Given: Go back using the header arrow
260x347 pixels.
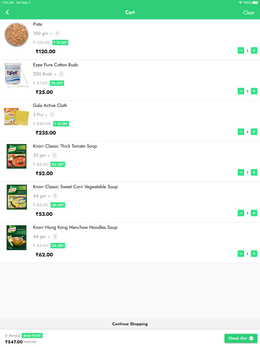Looking at the screenshot, I should pyautogui.click(x=7, y=12).
